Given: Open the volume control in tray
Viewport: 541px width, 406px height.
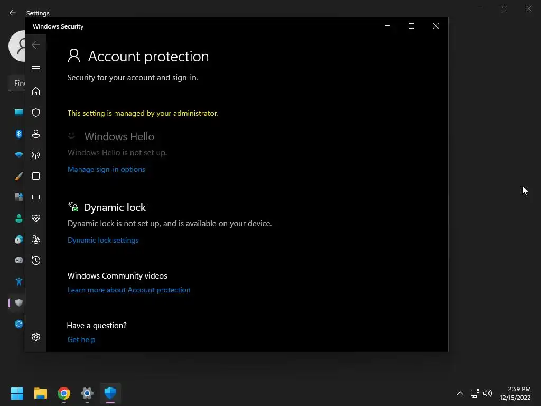Looking at the screenshot, I should coord(488,393).
